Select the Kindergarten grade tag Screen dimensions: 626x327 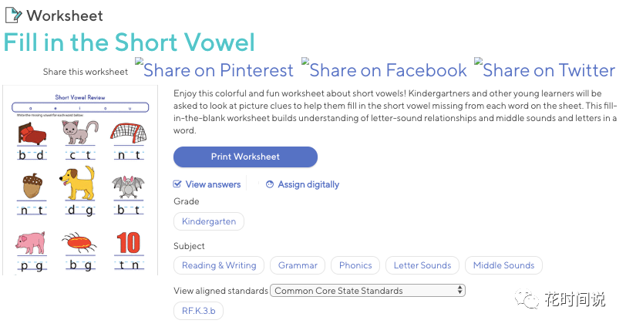pyautogui.click(x=209, y=221)
